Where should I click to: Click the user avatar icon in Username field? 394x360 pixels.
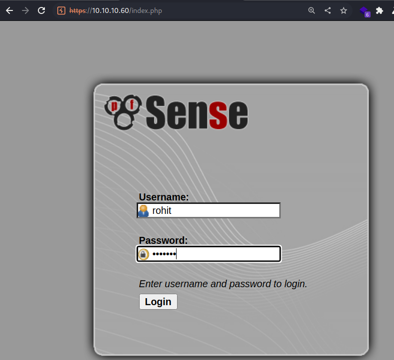point(144,210)
